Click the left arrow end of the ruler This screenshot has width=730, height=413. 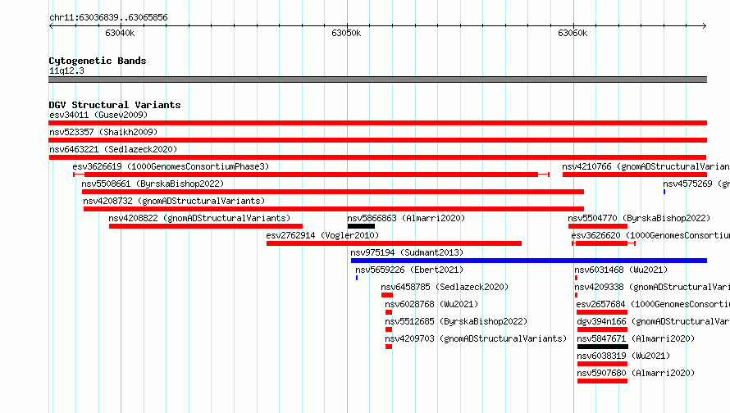coord(51,25)
